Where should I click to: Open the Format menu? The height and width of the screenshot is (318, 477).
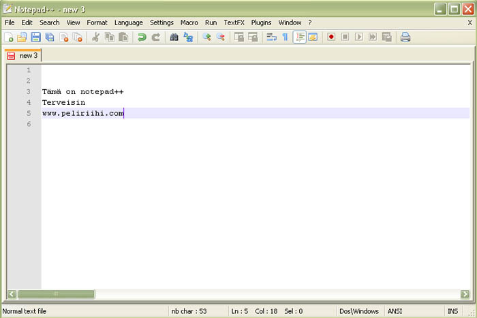click(97, 22)
